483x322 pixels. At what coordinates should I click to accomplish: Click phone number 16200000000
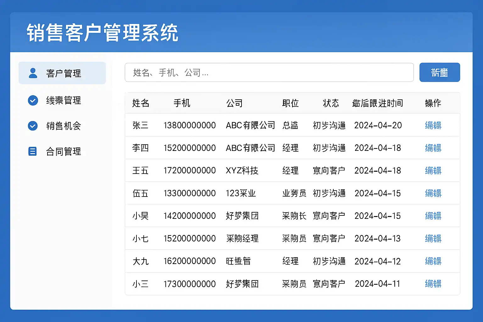click(x=190, y=261)
